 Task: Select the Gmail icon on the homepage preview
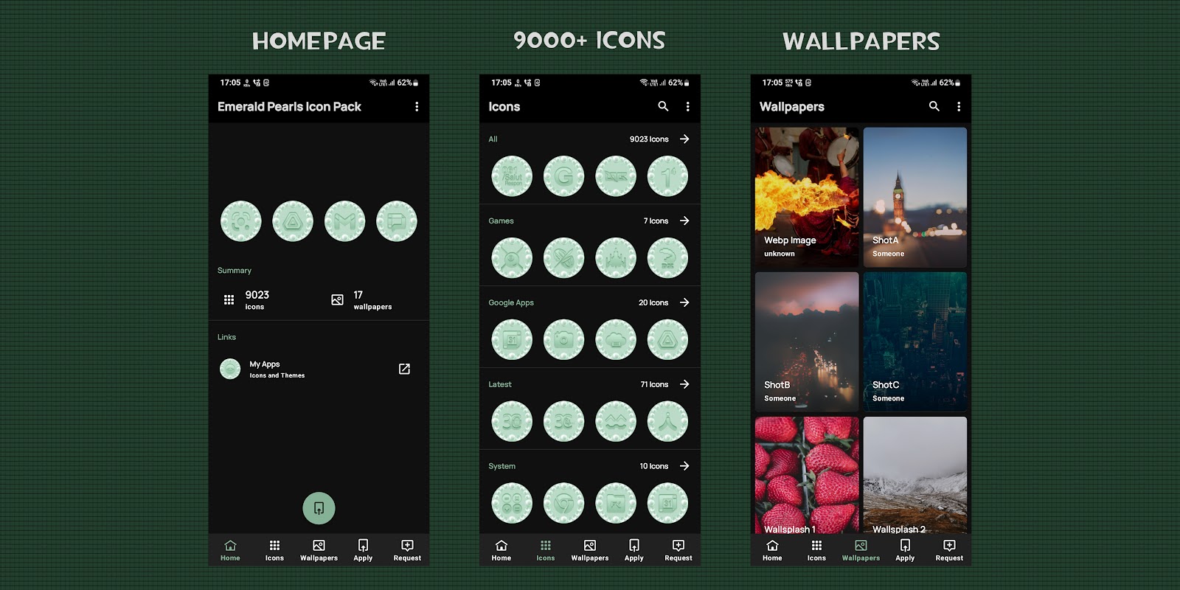point(344,221)
